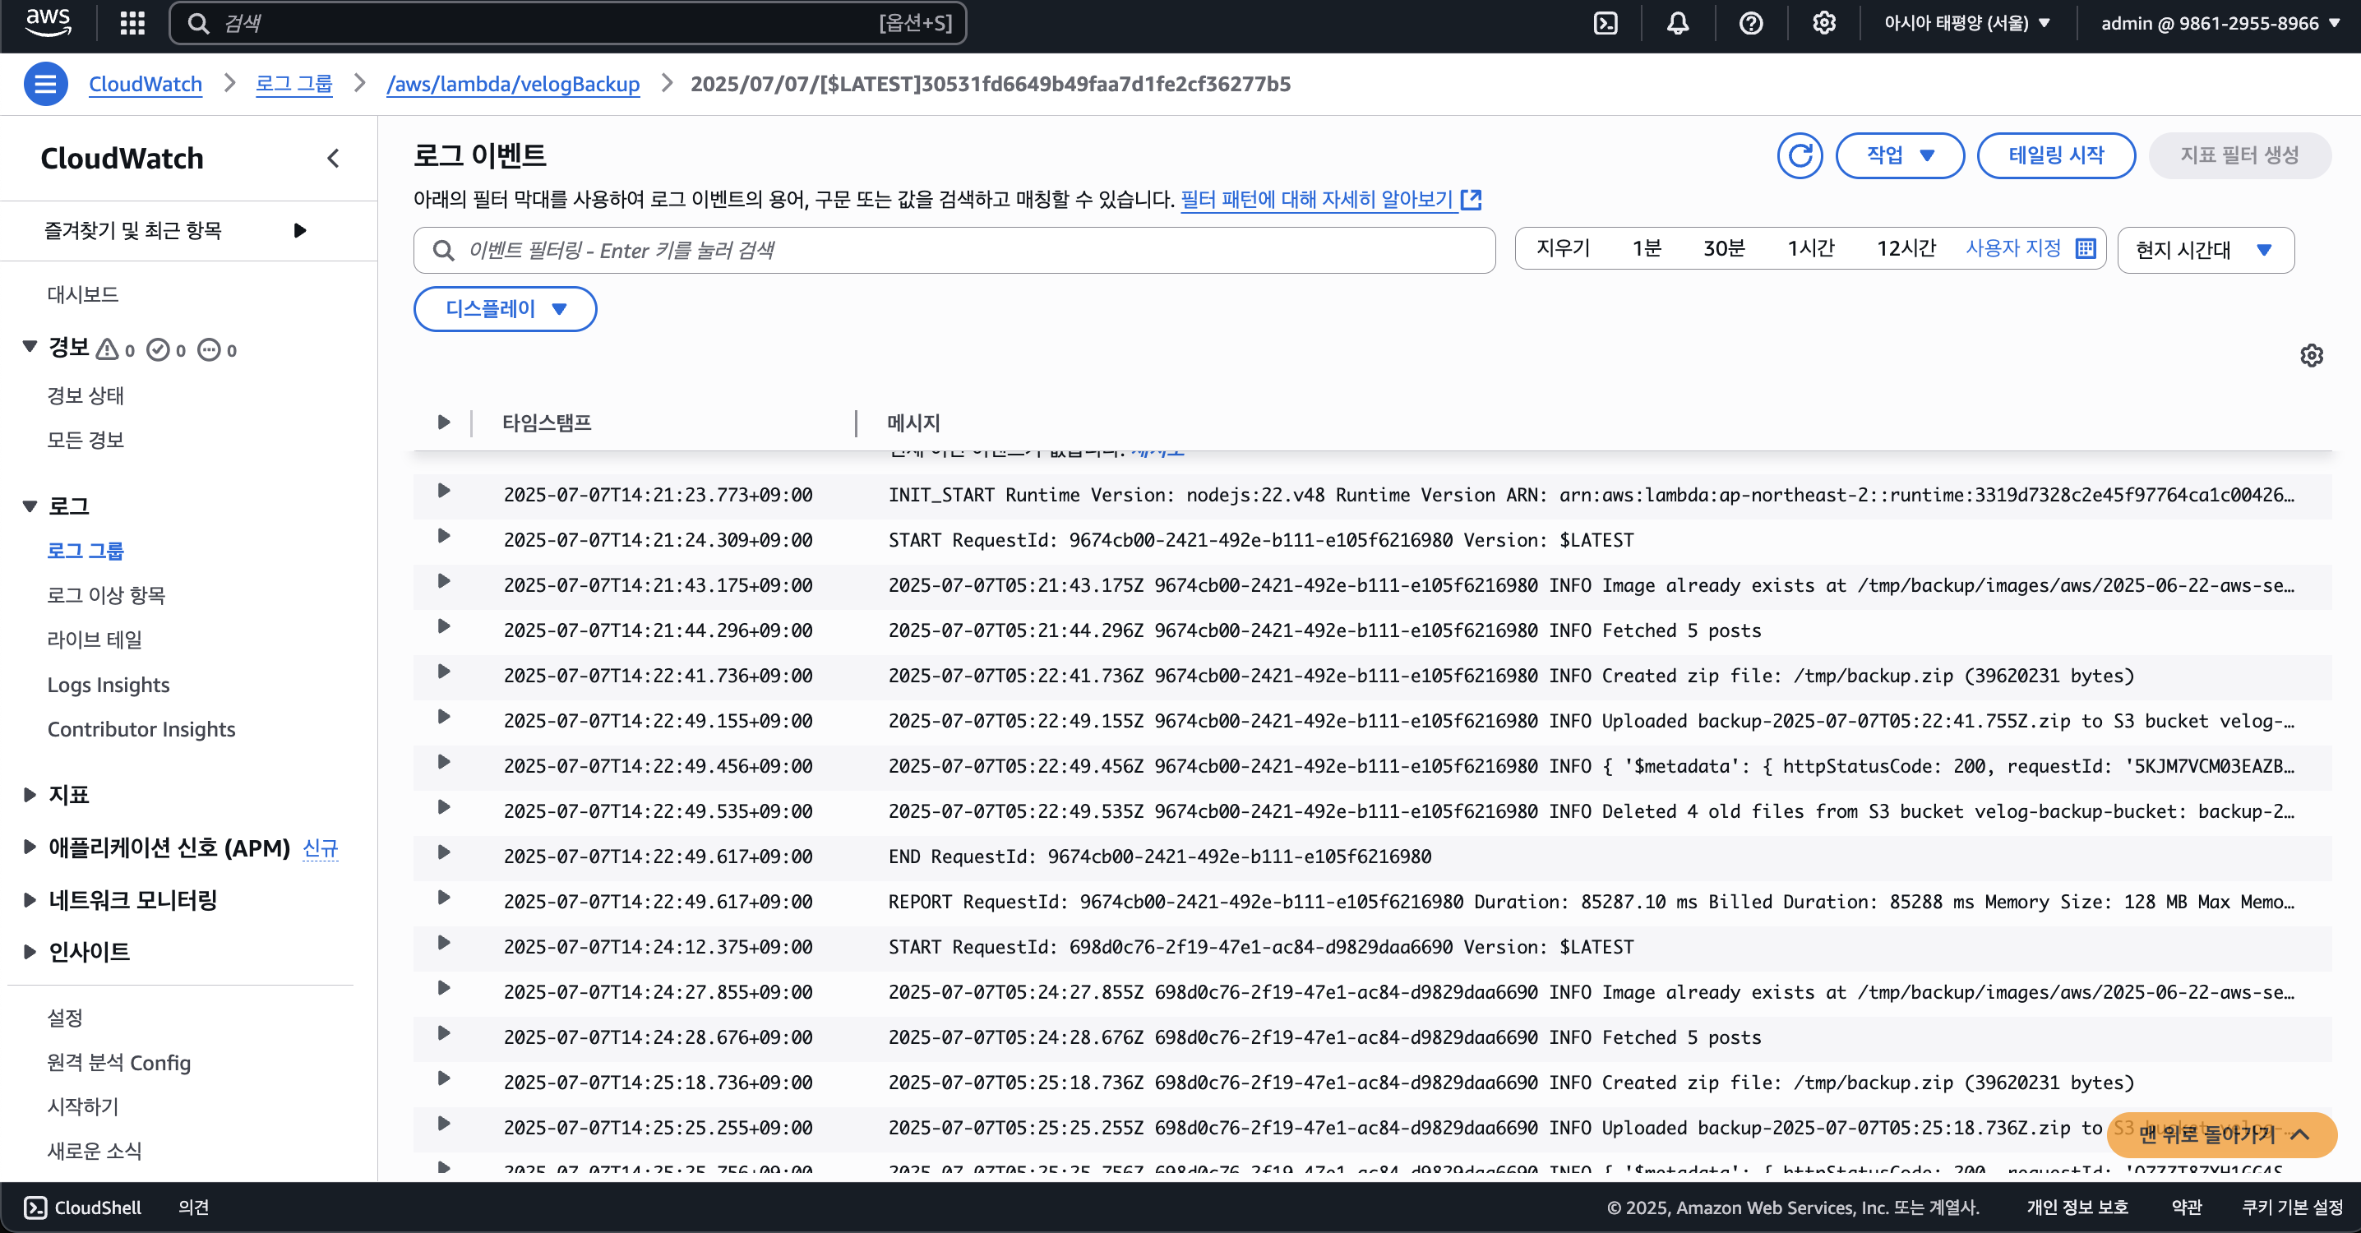Open the 작업 actions dropdown
This screenshot has height=1233, width=2361.
(x=1899, y=155)
